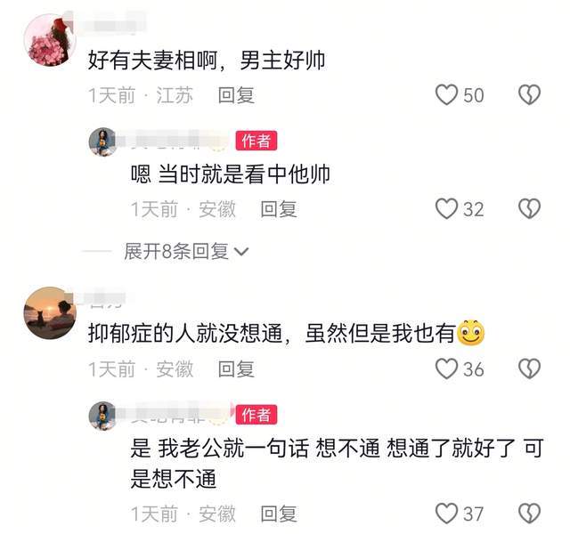Reply to the 好有夫妻相啊 comment
Image resolution: width=570 pixels, height=534 pixels.
(236, 95)
